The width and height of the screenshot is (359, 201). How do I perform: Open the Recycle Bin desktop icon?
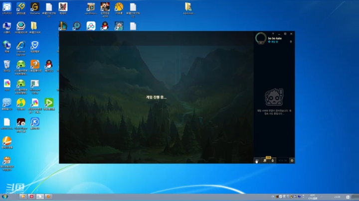click(7, 66)
